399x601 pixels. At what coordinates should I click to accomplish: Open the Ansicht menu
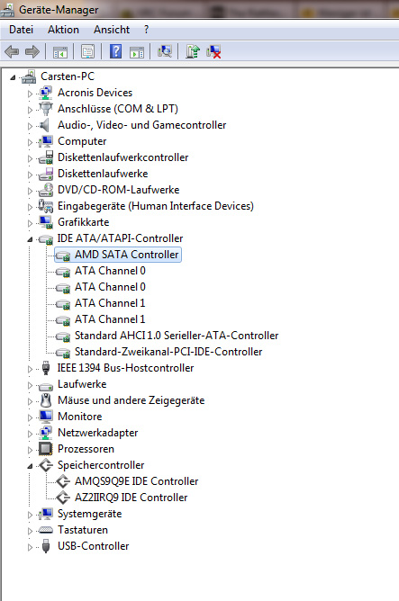(112, 30)
